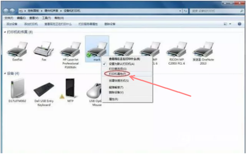This screenshot has width=249, height=167.
Task: Select the EastFax printer icon
Action: [x=17, y=50]
